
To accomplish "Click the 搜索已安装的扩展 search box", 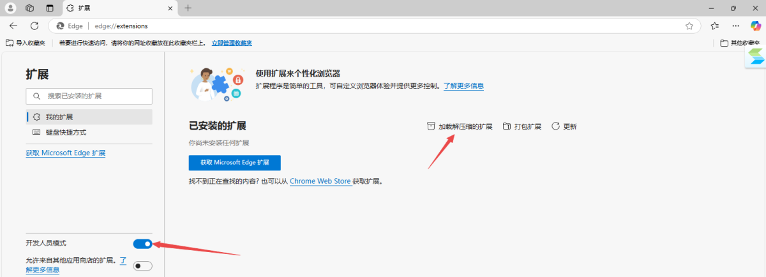I will coord(89,96).
